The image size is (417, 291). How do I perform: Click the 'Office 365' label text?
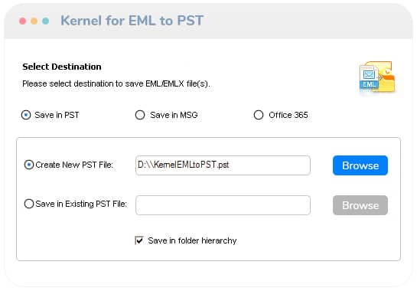click(288, 115)
